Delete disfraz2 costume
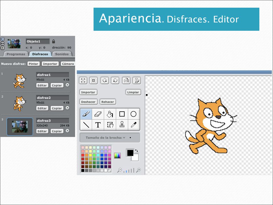 click(67, 108)
